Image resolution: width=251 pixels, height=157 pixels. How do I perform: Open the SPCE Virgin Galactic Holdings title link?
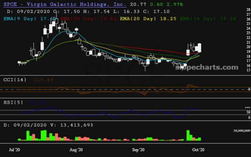[x=65, y=4]
